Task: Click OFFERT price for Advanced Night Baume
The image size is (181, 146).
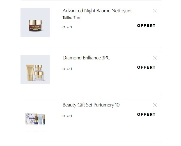Action: click(x=146, y=26)
